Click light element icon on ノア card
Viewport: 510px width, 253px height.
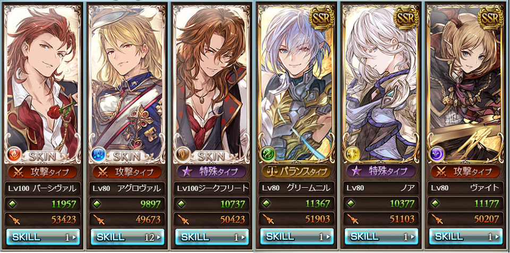point(352,154)
